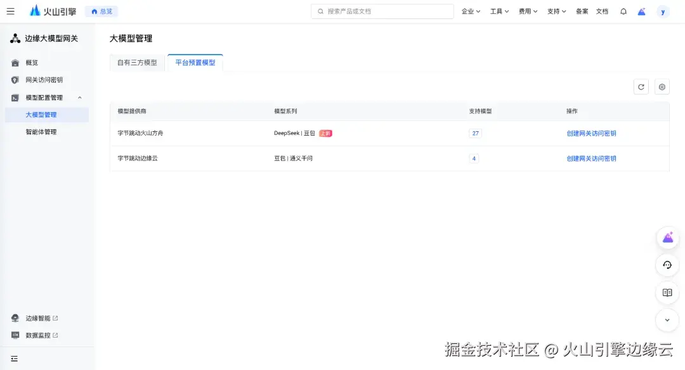This screenshot has height=370, width=685.
Task: Click the 模型提供商 column header
Action: click(132, 112)
